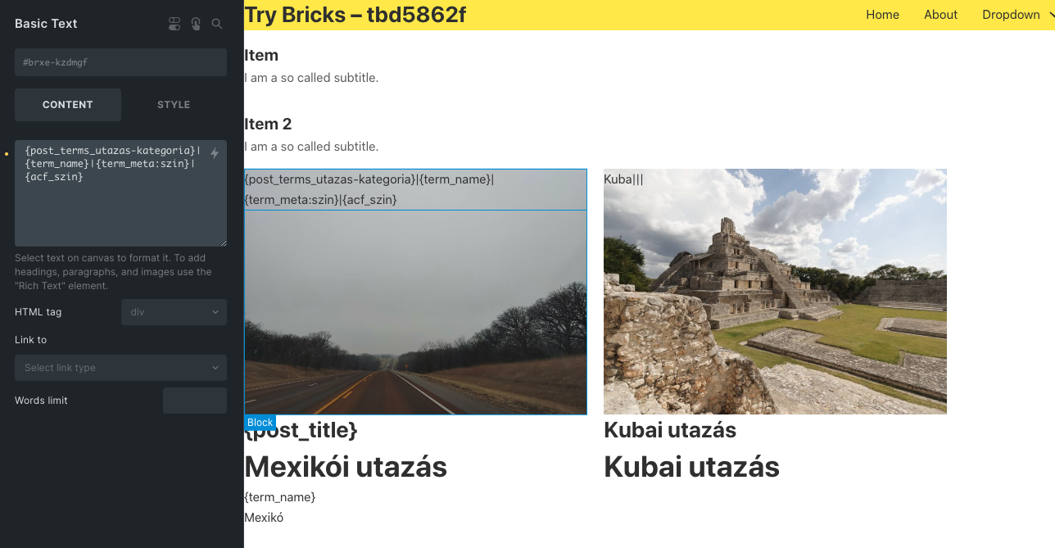
Task: Open the interactions hand-pointer icon
Action: point(196,24)
